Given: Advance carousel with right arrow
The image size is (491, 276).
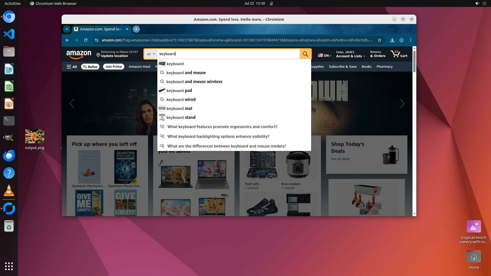Looking at the screenshot, I should [402, 103].
